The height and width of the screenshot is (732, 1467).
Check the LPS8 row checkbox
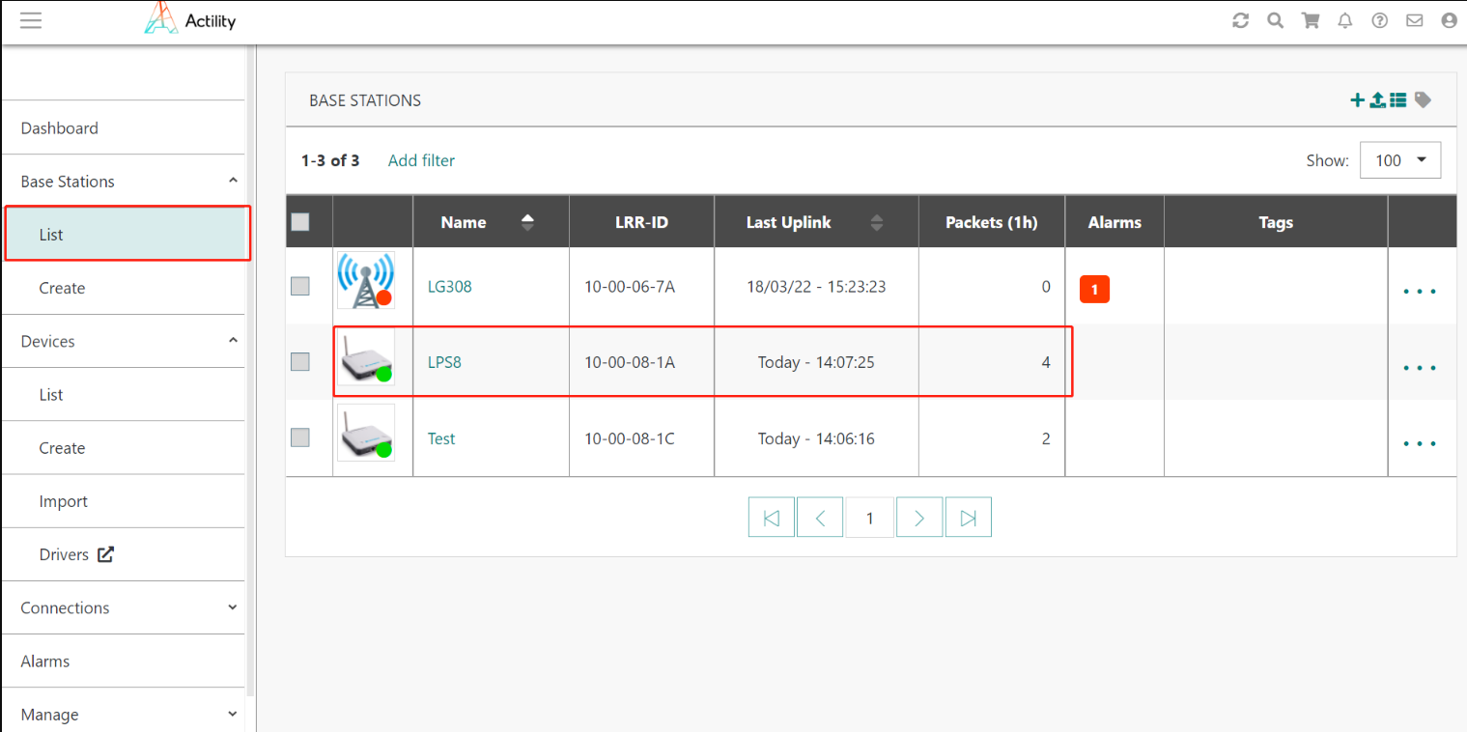tap(300, 362)
